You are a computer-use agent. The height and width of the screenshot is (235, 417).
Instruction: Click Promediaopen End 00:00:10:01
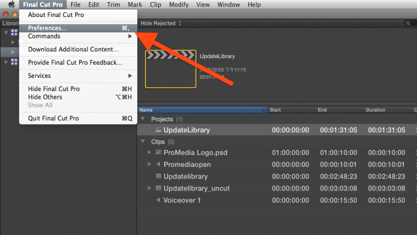point(339,165)
